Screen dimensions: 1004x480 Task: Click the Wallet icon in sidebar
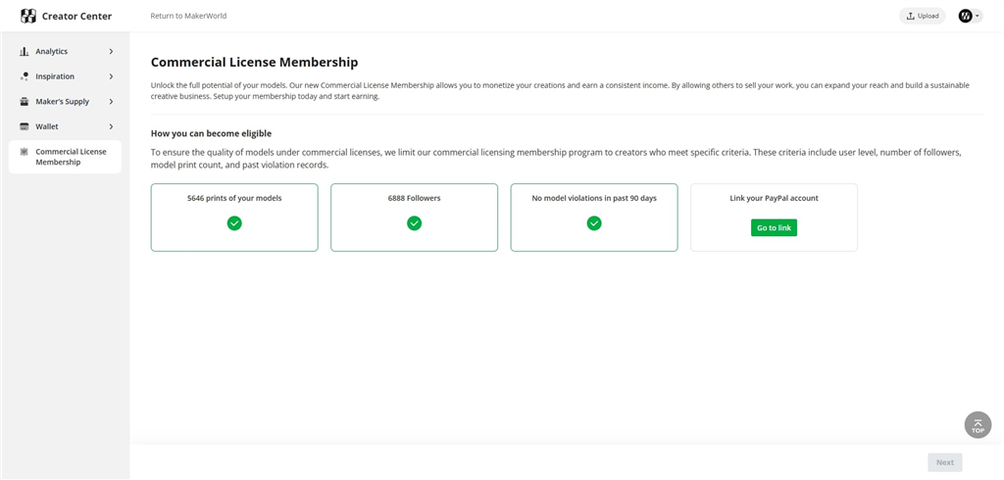tap(25, 126)
